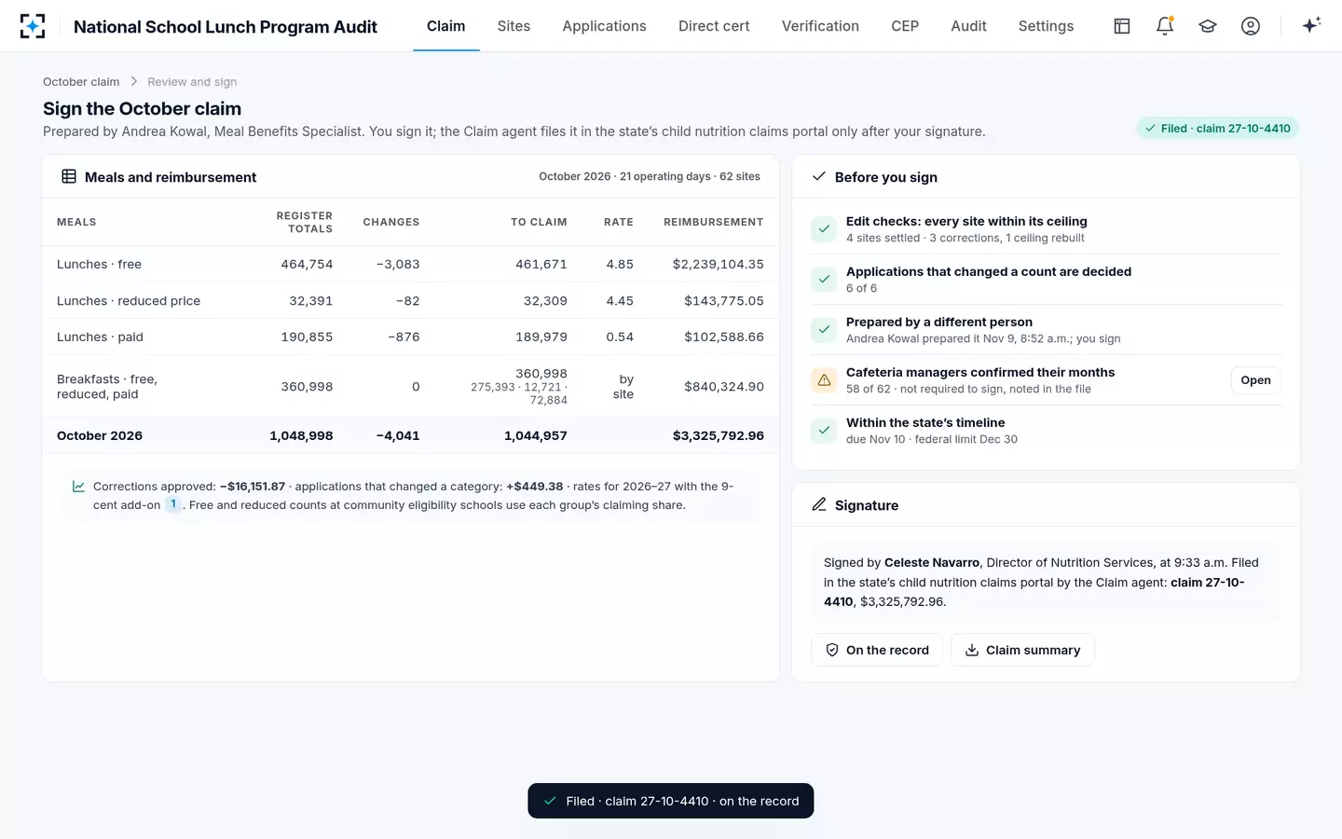
Task: Open the Verification tab
Action: (820, 26)
